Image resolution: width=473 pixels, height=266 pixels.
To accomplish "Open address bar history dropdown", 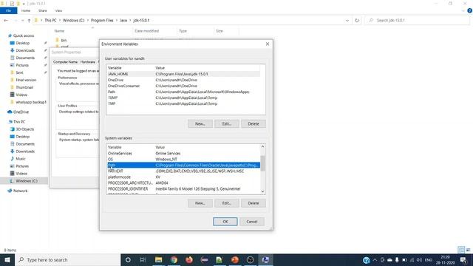I will point(347,21).
